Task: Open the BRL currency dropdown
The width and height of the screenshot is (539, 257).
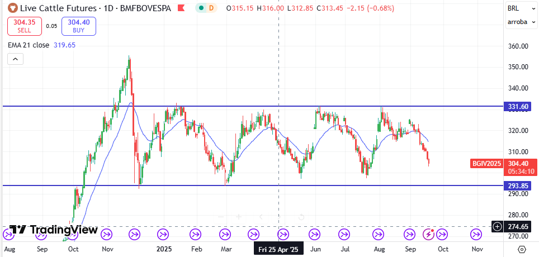Action: [522, 8]
